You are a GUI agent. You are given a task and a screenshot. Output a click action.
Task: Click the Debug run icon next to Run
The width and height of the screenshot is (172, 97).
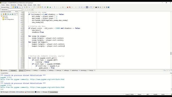point(50,7)
